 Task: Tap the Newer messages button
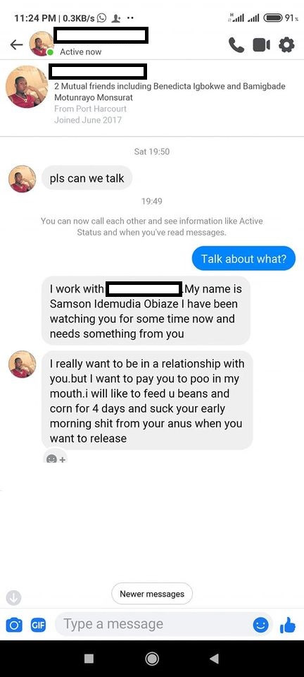pyautogui.click(x=152, y=594)
